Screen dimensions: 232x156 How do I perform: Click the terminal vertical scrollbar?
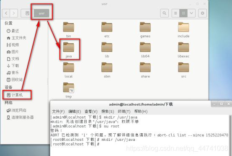230,135
